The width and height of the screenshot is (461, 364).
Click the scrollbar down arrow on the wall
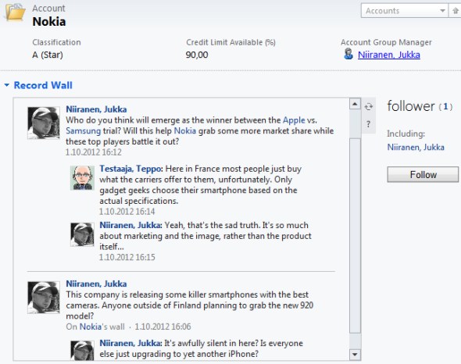pyautogui.click(x=355, y=355)
